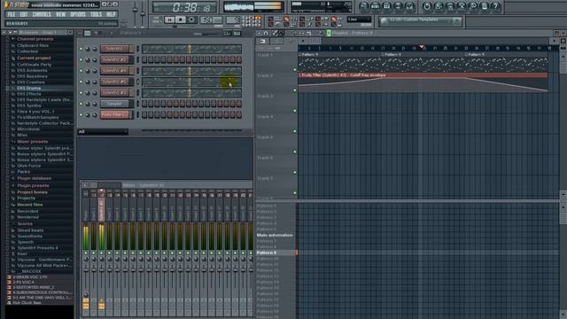The height and width of the screenshot is (319, 567).
Task: Open the FILE menu
Action: (12, 14)
